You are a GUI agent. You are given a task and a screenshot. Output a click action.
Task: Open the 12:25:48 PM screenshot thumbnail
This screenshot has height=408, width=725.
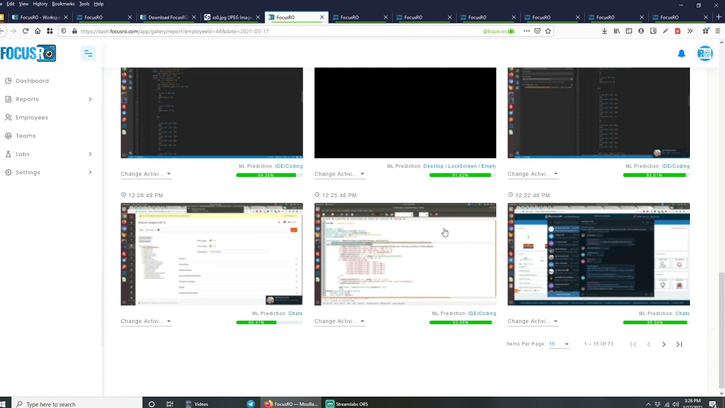click(405, 254)
